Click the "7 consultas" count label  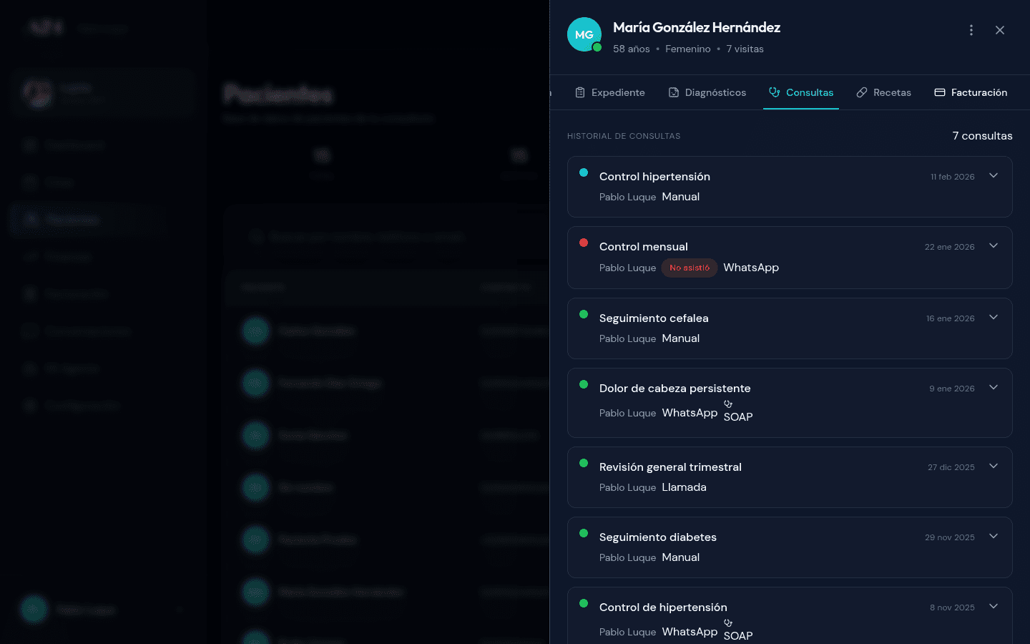(x=982, y=135)
